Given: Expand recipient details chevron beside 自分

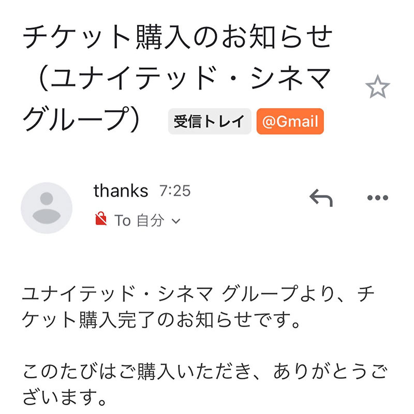Looking at the screenshot, I should point(175,221).
